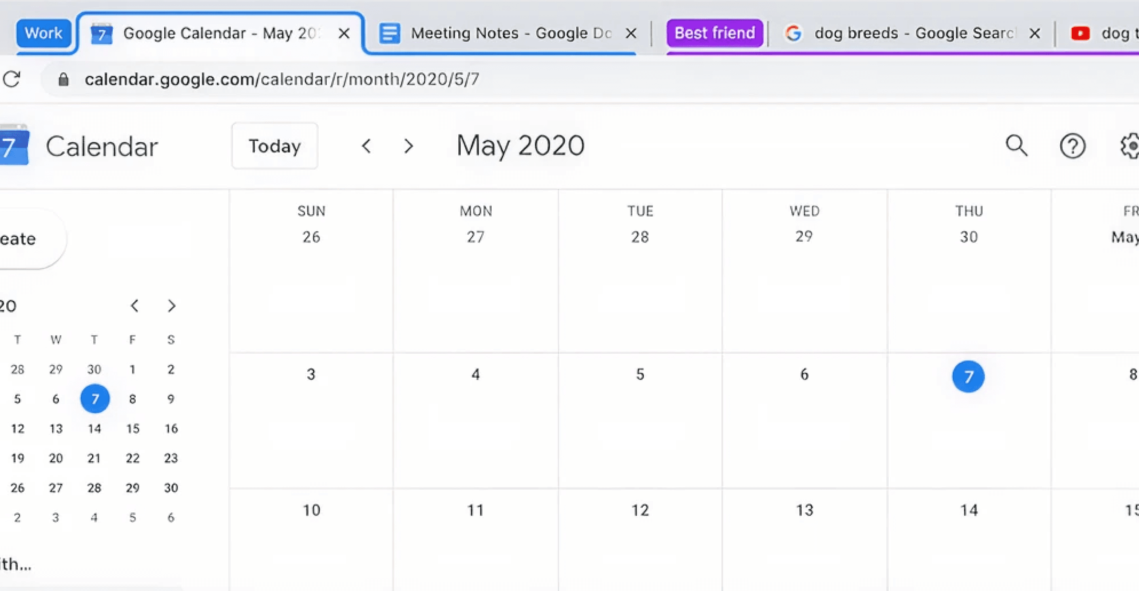Select 15 in the mini calendar
1139x591 pixels.
(x=132, y=429)
